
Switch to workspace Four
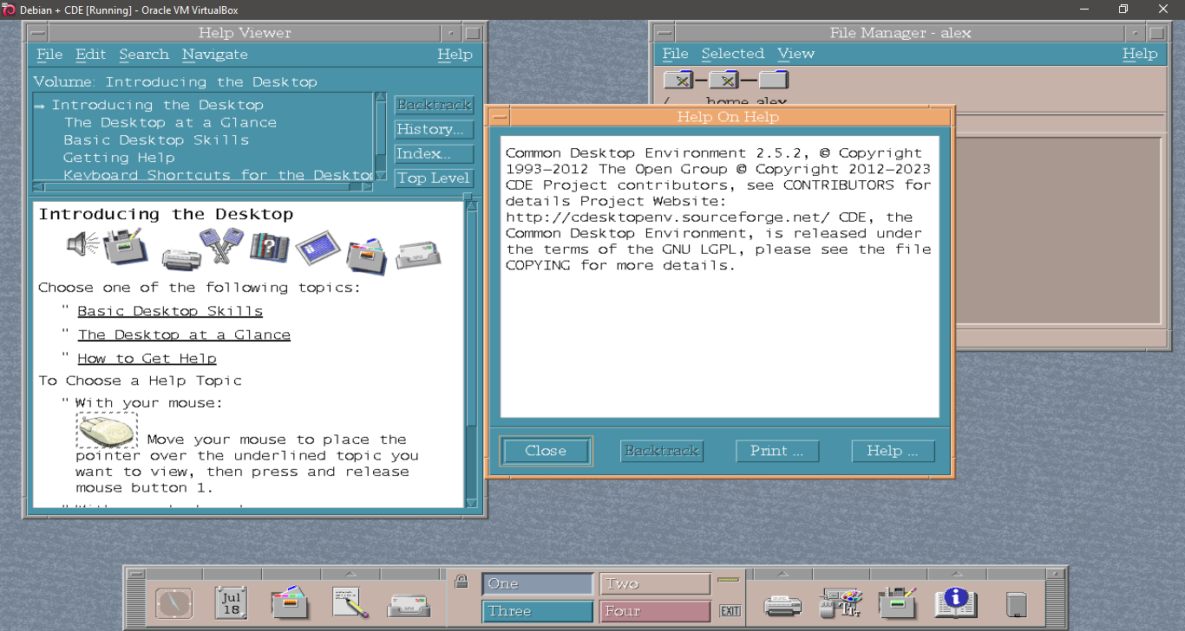(654, 611)
